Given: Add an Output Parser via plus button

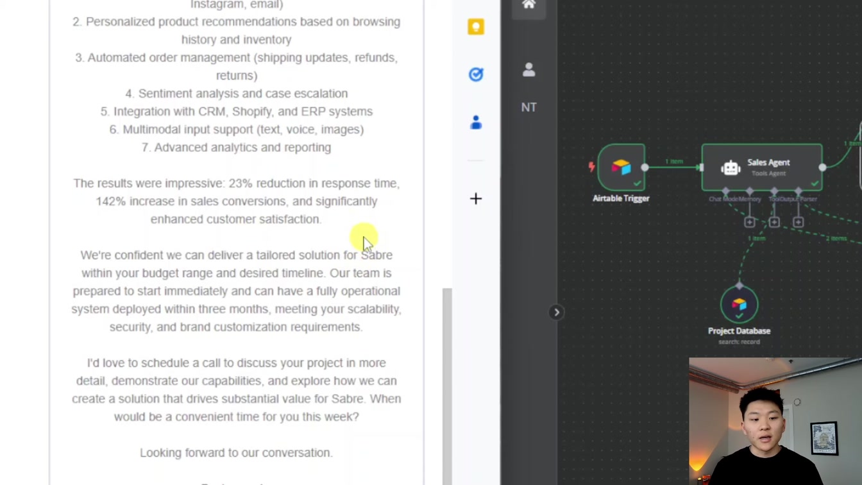Looking at the screenshot, I should [x=798, y=222].
